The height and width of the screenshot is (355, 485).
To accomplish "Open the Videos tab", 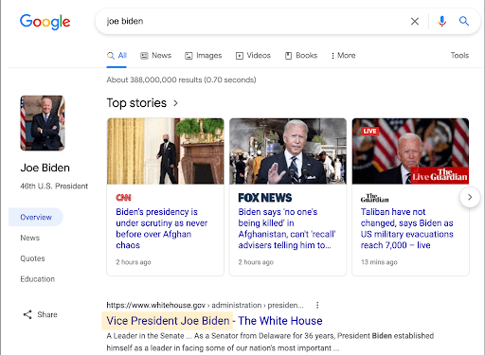I will pyautogui.click(x=253, y=56).
